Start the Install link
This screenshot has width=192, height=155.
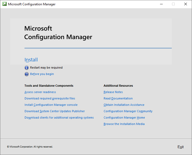(x=31, y=60)
